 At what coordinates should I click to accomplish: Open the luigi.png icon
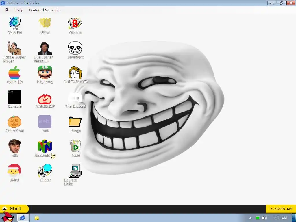click(45, 73)
